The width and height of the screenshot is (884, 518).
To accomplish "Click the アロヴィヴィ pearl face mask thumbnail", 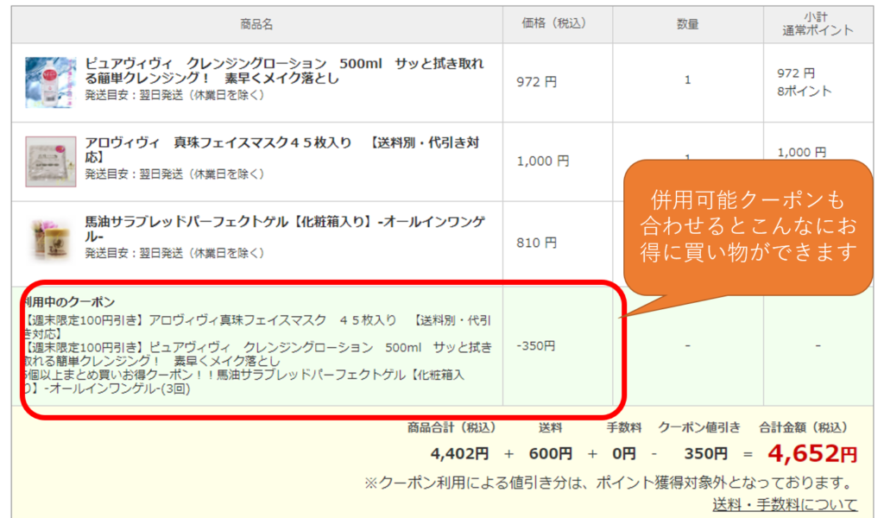I will pyautogui.click(x=51, y=161).
